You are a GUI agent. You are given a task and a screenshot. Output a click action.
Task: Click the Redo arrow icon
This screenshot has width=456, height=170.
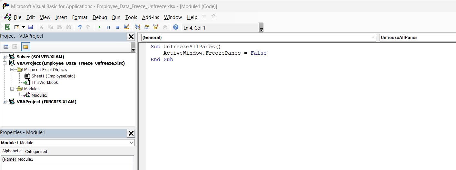tap(88, 27)
